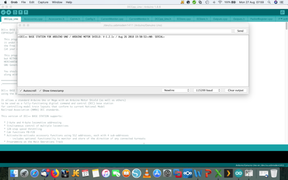This screenshot has height=180, width=288.
Task: Switch to the EEStore.h tab
Action: 202,19
